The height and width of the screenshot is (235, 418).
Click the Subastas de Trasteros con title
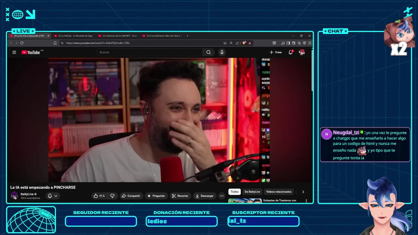280,200
